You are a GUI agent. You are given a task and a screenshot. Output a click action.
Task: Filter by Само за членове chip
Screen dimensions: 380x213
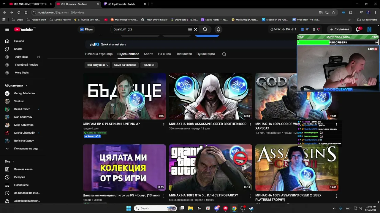pos(125,65)
